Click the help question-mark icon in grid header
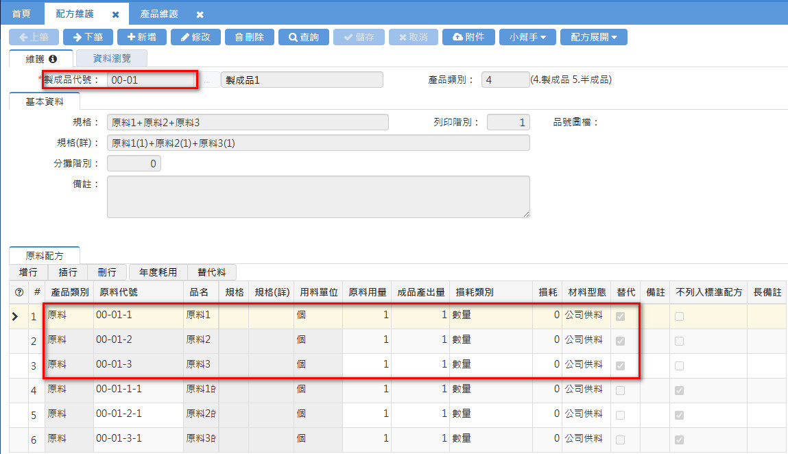The width and height of the screenshot is (788, 454). click(19, 292)
